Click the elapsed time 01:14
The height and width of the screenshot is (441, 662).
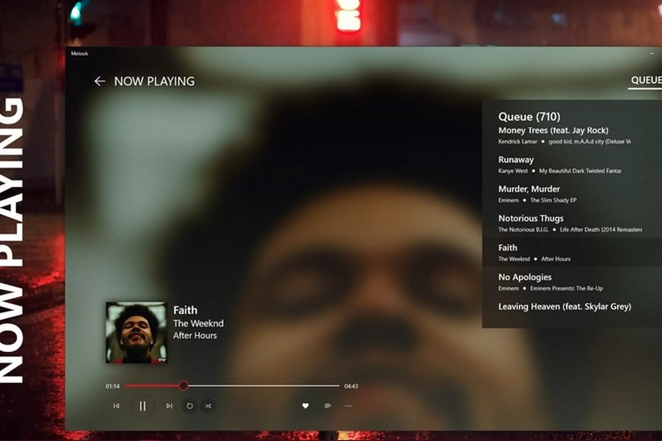tap(112, 386)
